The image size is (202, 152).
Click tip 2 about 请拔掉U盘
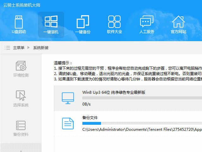pyautogui.click(x=128, y=74)
